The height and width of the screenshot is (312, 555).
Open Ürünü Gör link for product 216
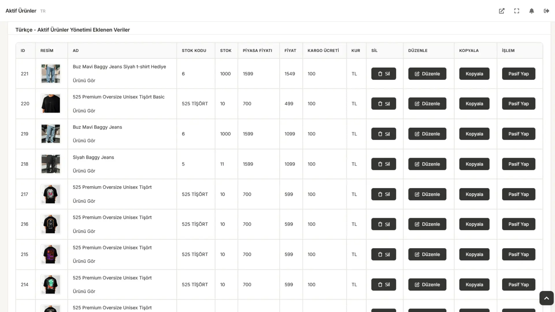84,231
